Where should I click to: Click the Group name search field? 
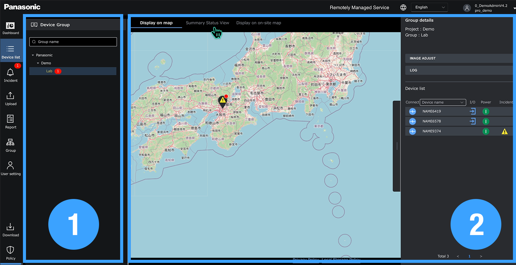coord(73,42)
